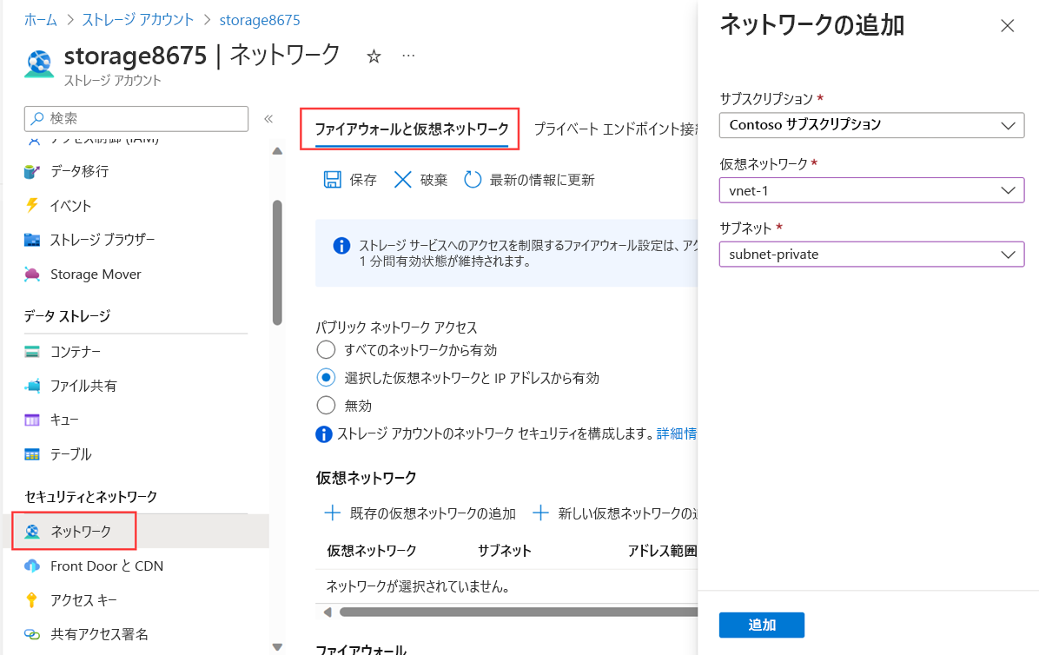Screen dimensions: 1039x655
Task: Choose the 無効 public network access option
Action: click(326, 405)
